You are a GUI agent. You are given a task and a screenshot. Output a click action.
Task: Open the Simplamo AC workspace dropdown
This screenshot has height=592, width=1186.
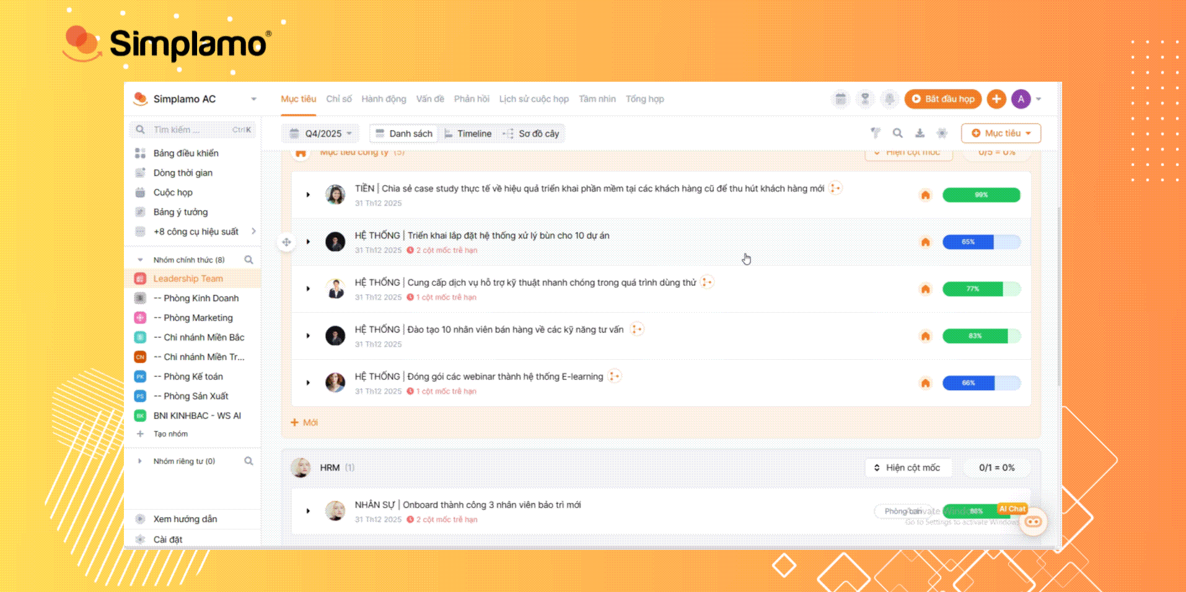(x=253, y=99)
